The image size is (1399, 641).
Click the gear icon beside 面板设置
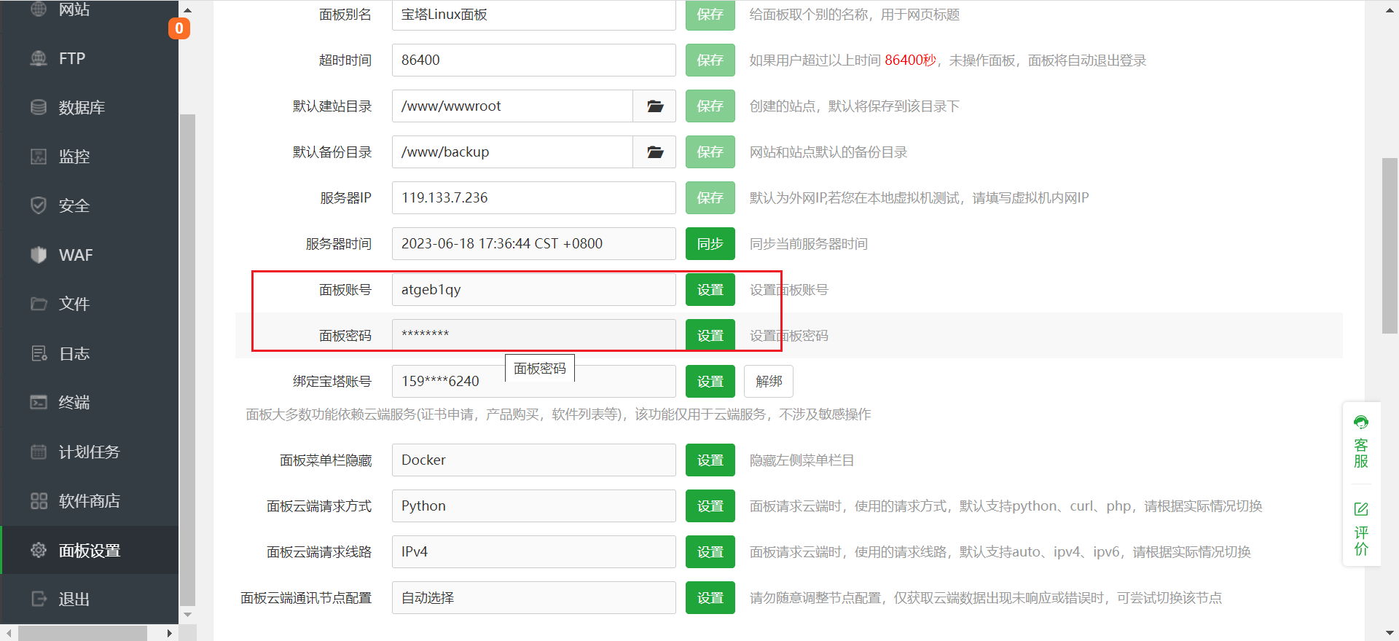pyautogui.click(x=39, y=550)
